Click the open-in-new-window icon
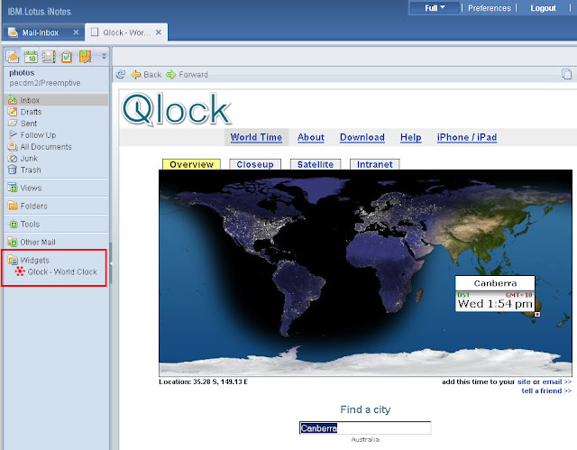 pyautogui.click(x=566, y=74)
